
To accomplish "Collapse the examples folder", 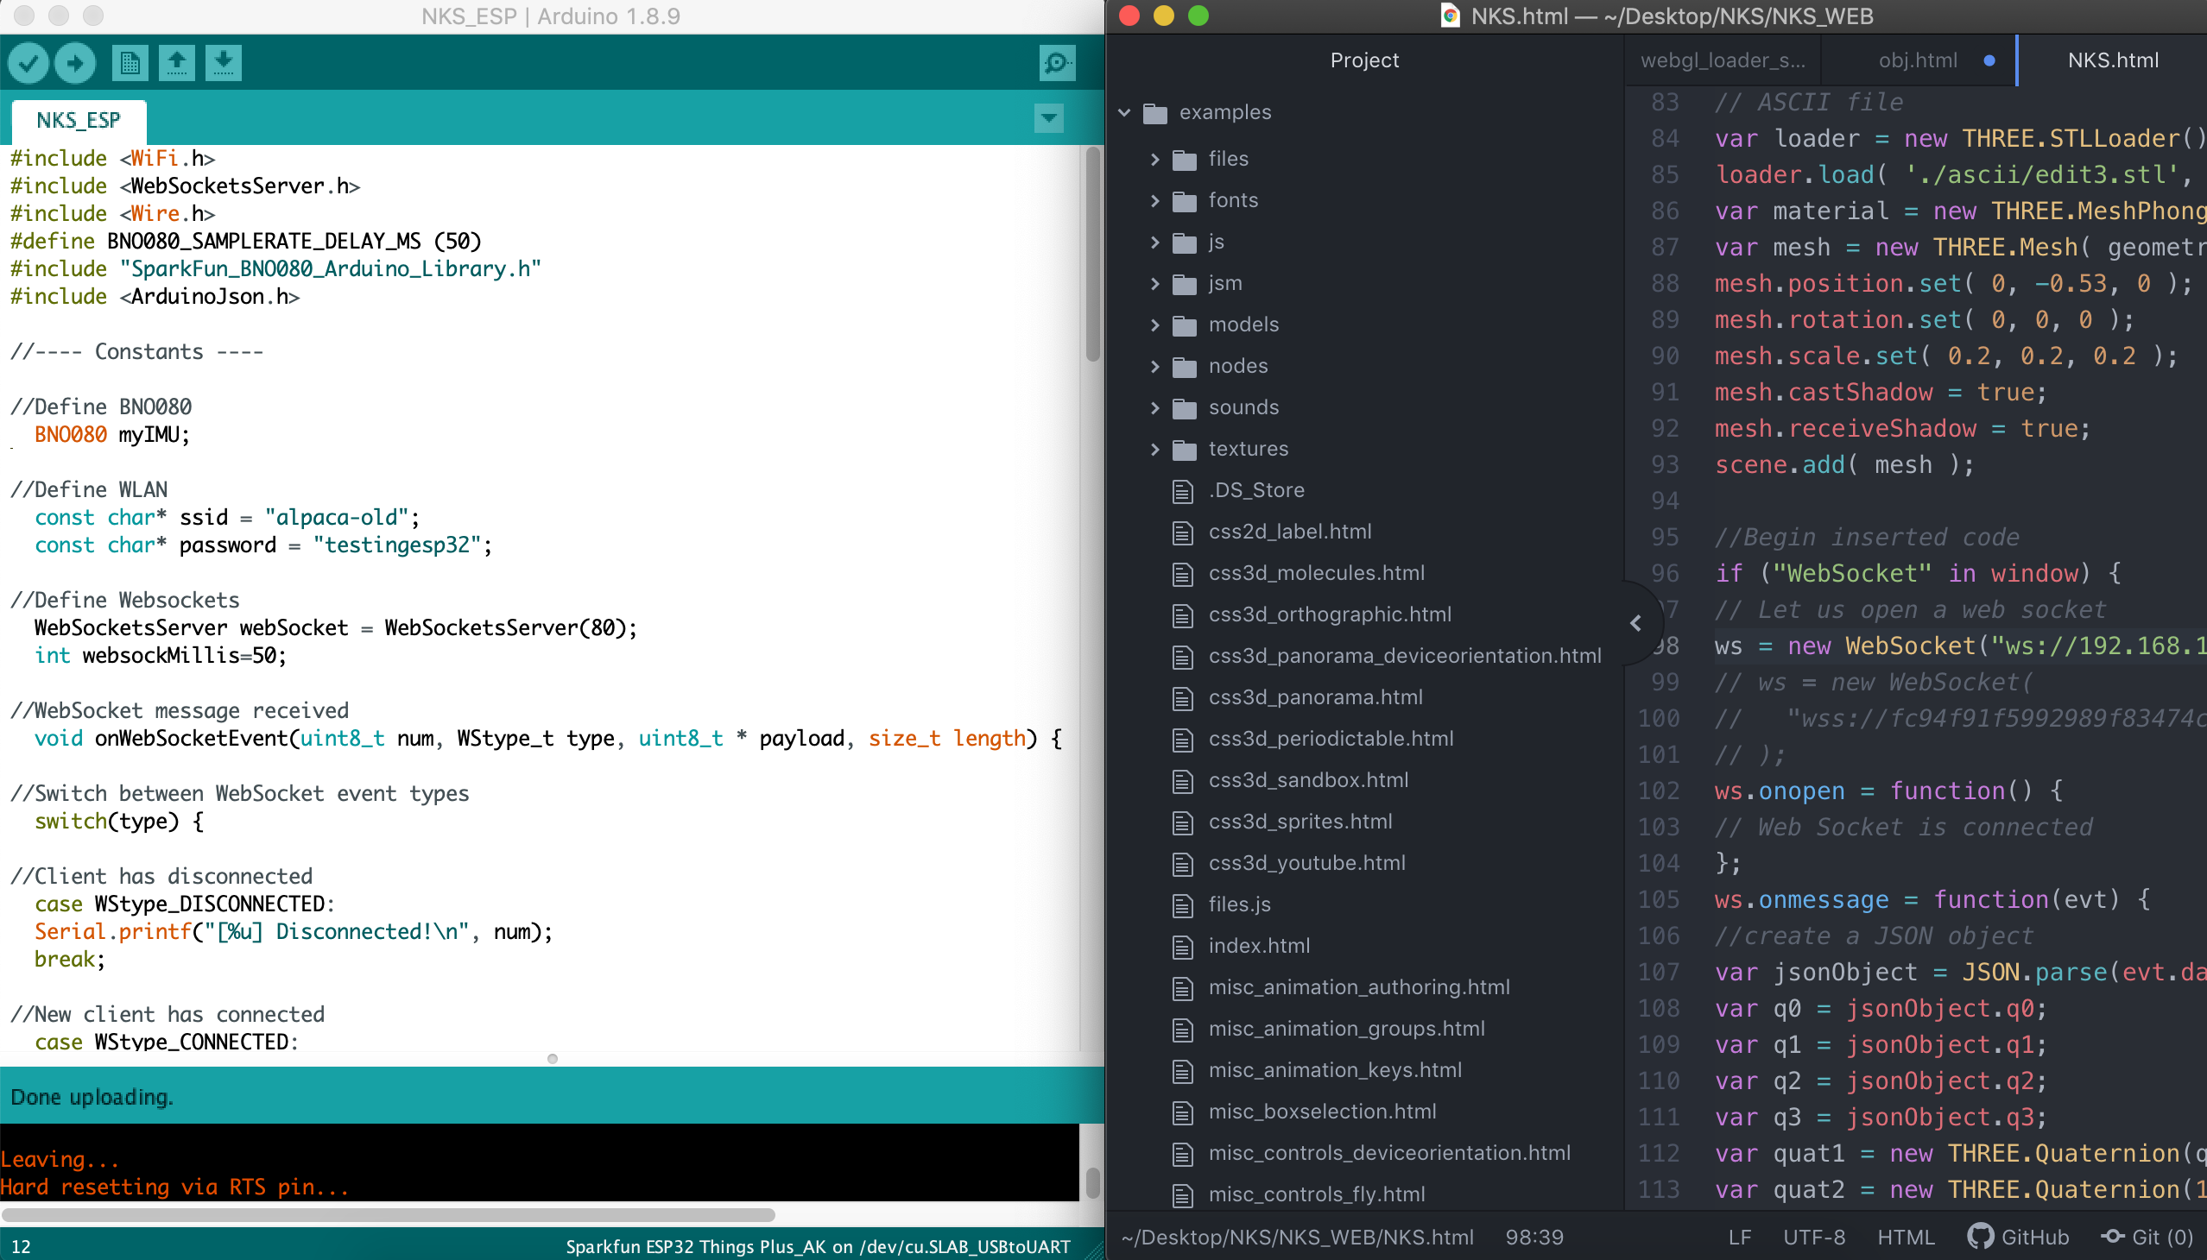I will coord(1125,111).
